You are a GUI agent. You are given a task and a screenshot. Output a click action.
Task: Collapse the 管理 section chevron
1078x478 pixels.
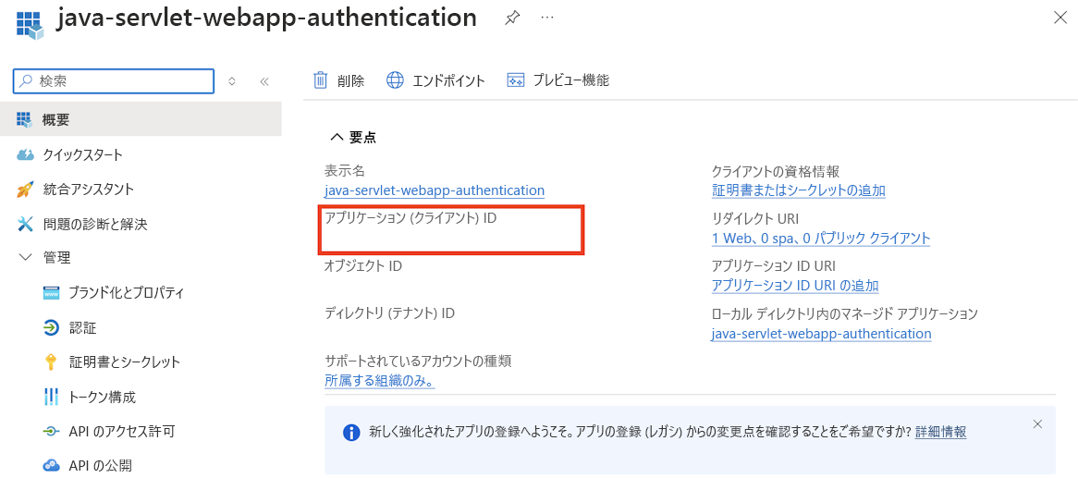point(26,258)
